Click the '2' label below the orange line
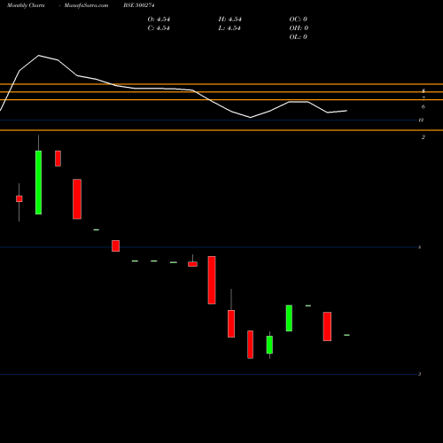The image size is (443, 443). pyautogui.click(x=424, y=137)
